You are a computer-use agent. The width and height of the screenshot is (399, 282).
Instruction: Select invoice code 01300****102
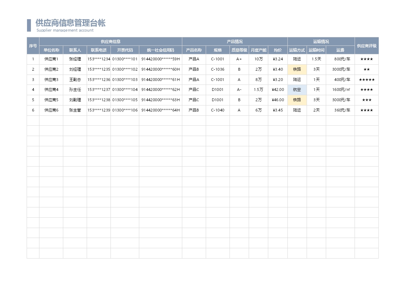[125, 69]
